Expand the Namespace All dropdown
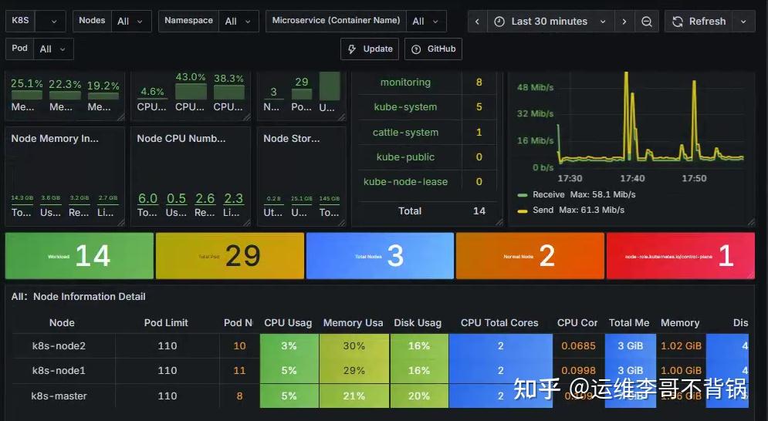This screenshot has height=421, width=768. [238, 21]
